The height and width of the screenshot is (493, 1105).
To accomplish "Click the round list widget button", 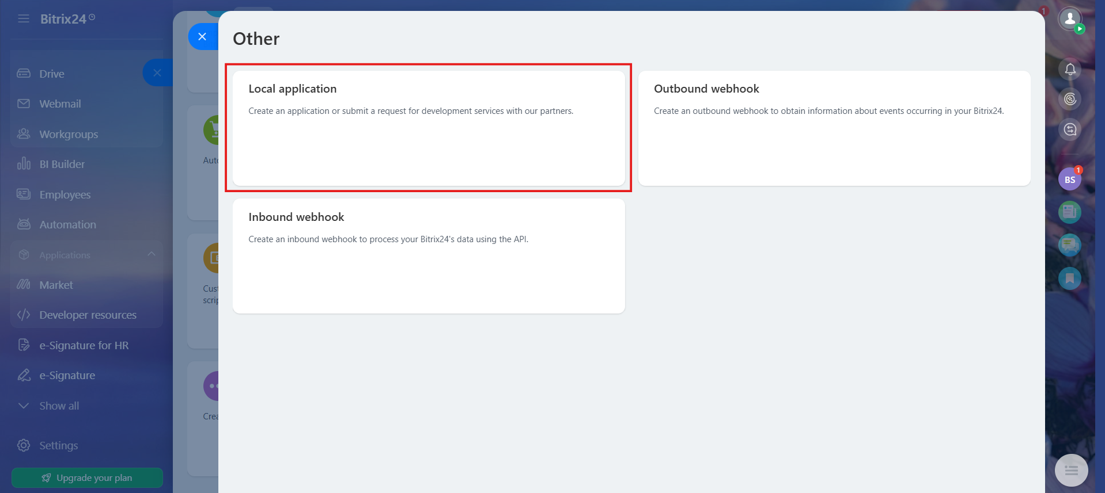I will click(1071, 471).
